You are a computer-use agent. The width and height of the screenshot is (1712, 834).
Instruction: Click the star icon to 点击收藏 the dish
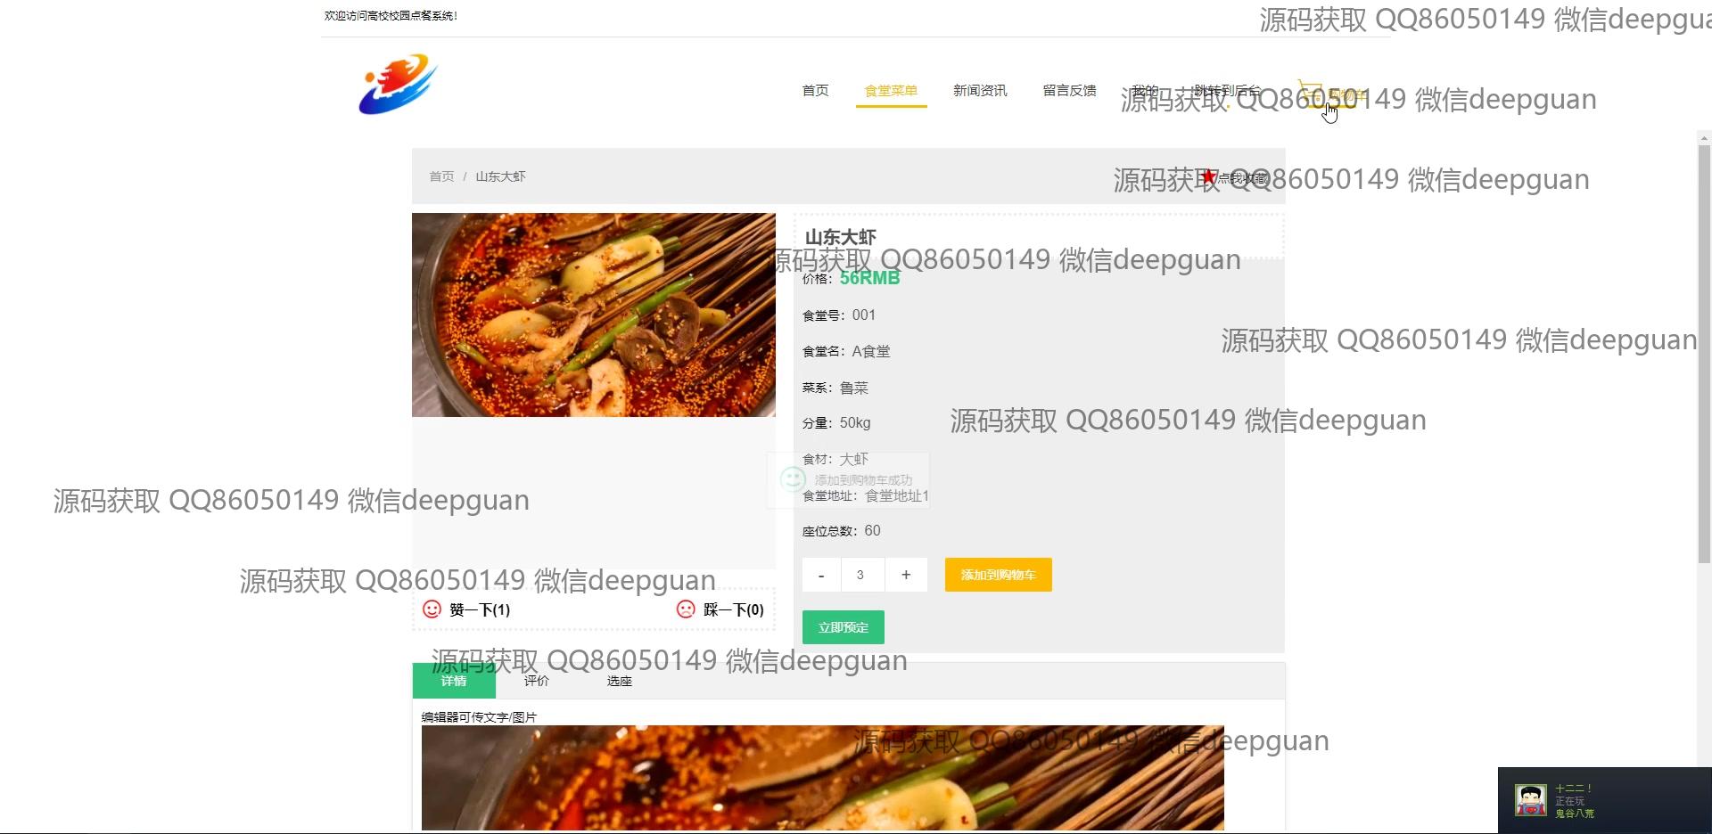tap(1208, 176)
